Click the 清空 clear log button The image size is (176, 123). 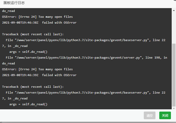[150, 115]
